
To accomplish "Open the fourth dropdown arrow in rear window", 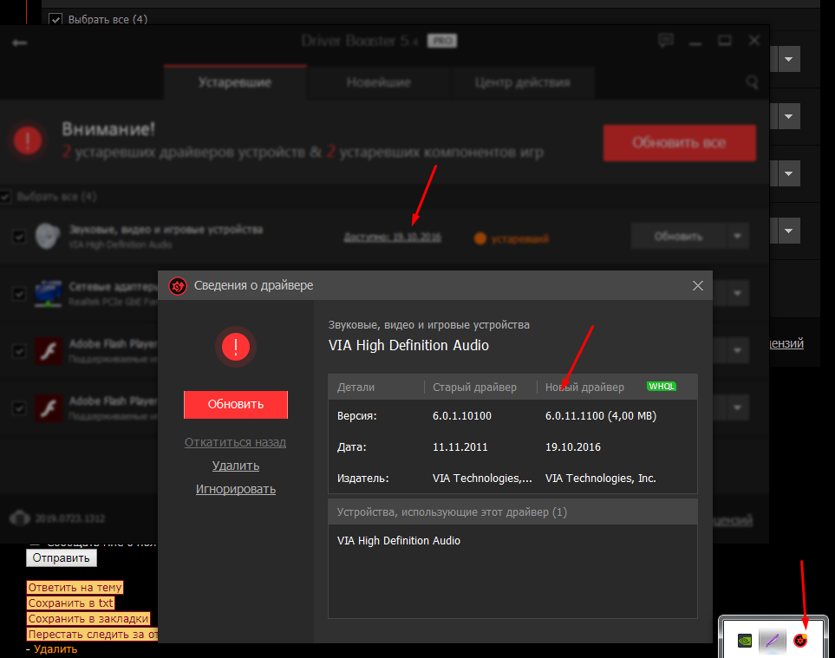I will coord(789,231).
